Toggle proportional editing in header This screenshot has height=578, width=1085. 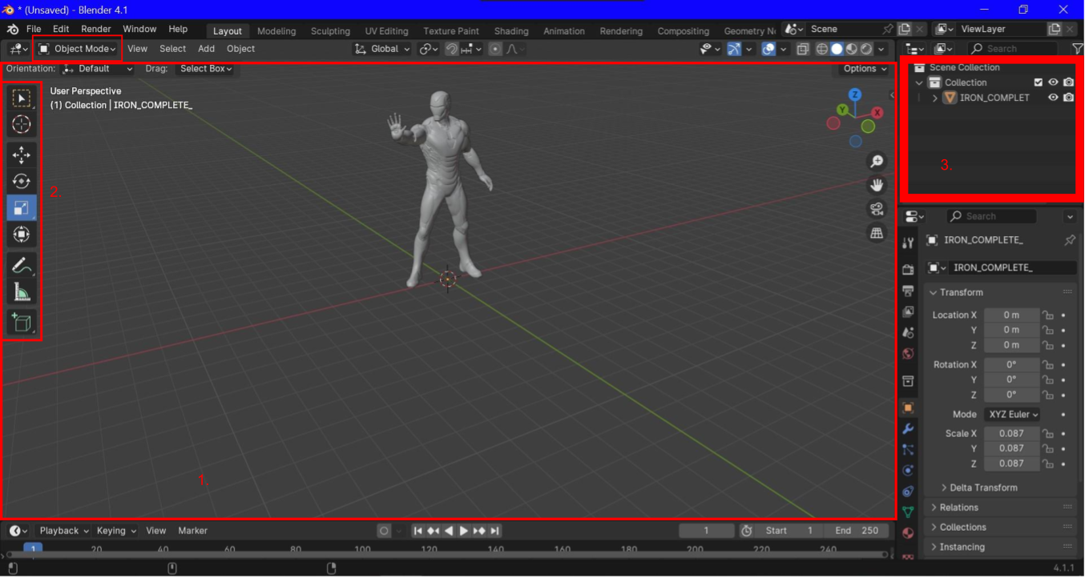click(x=495, y=49)
